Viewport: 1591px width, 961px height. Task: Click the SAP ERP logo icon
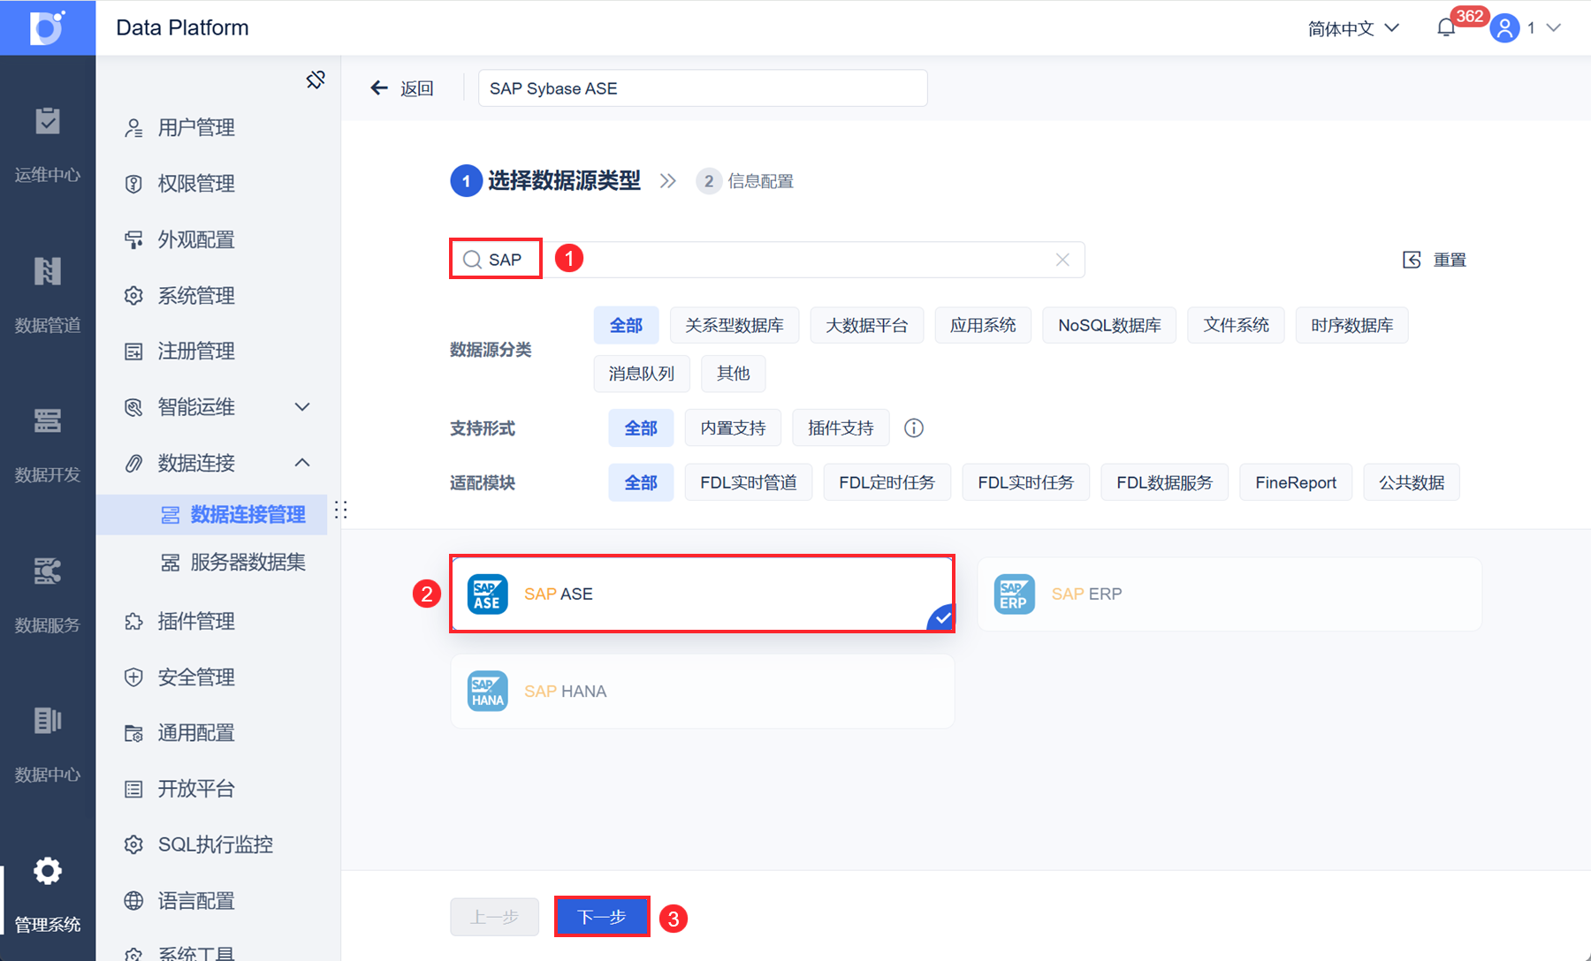coord(1015,594)
